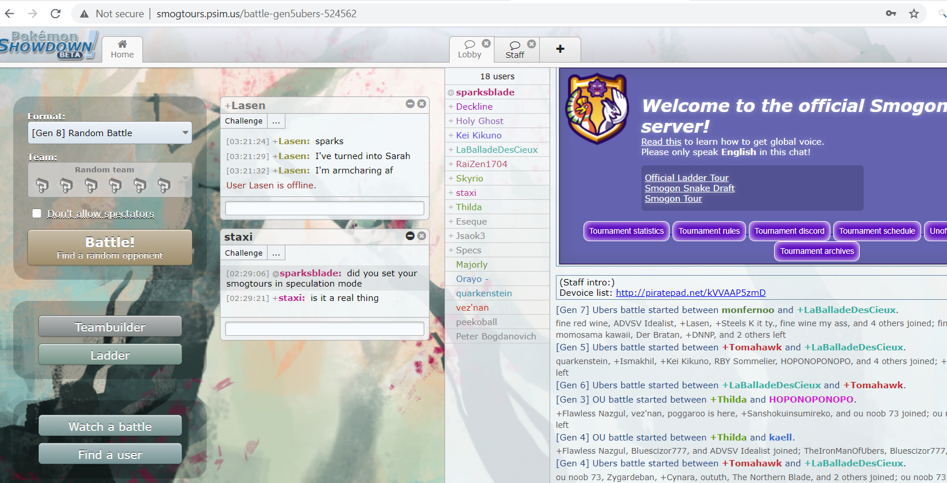Open the saved password key icon
Viewport: 947px width, 483px height.
coord(891,13)
